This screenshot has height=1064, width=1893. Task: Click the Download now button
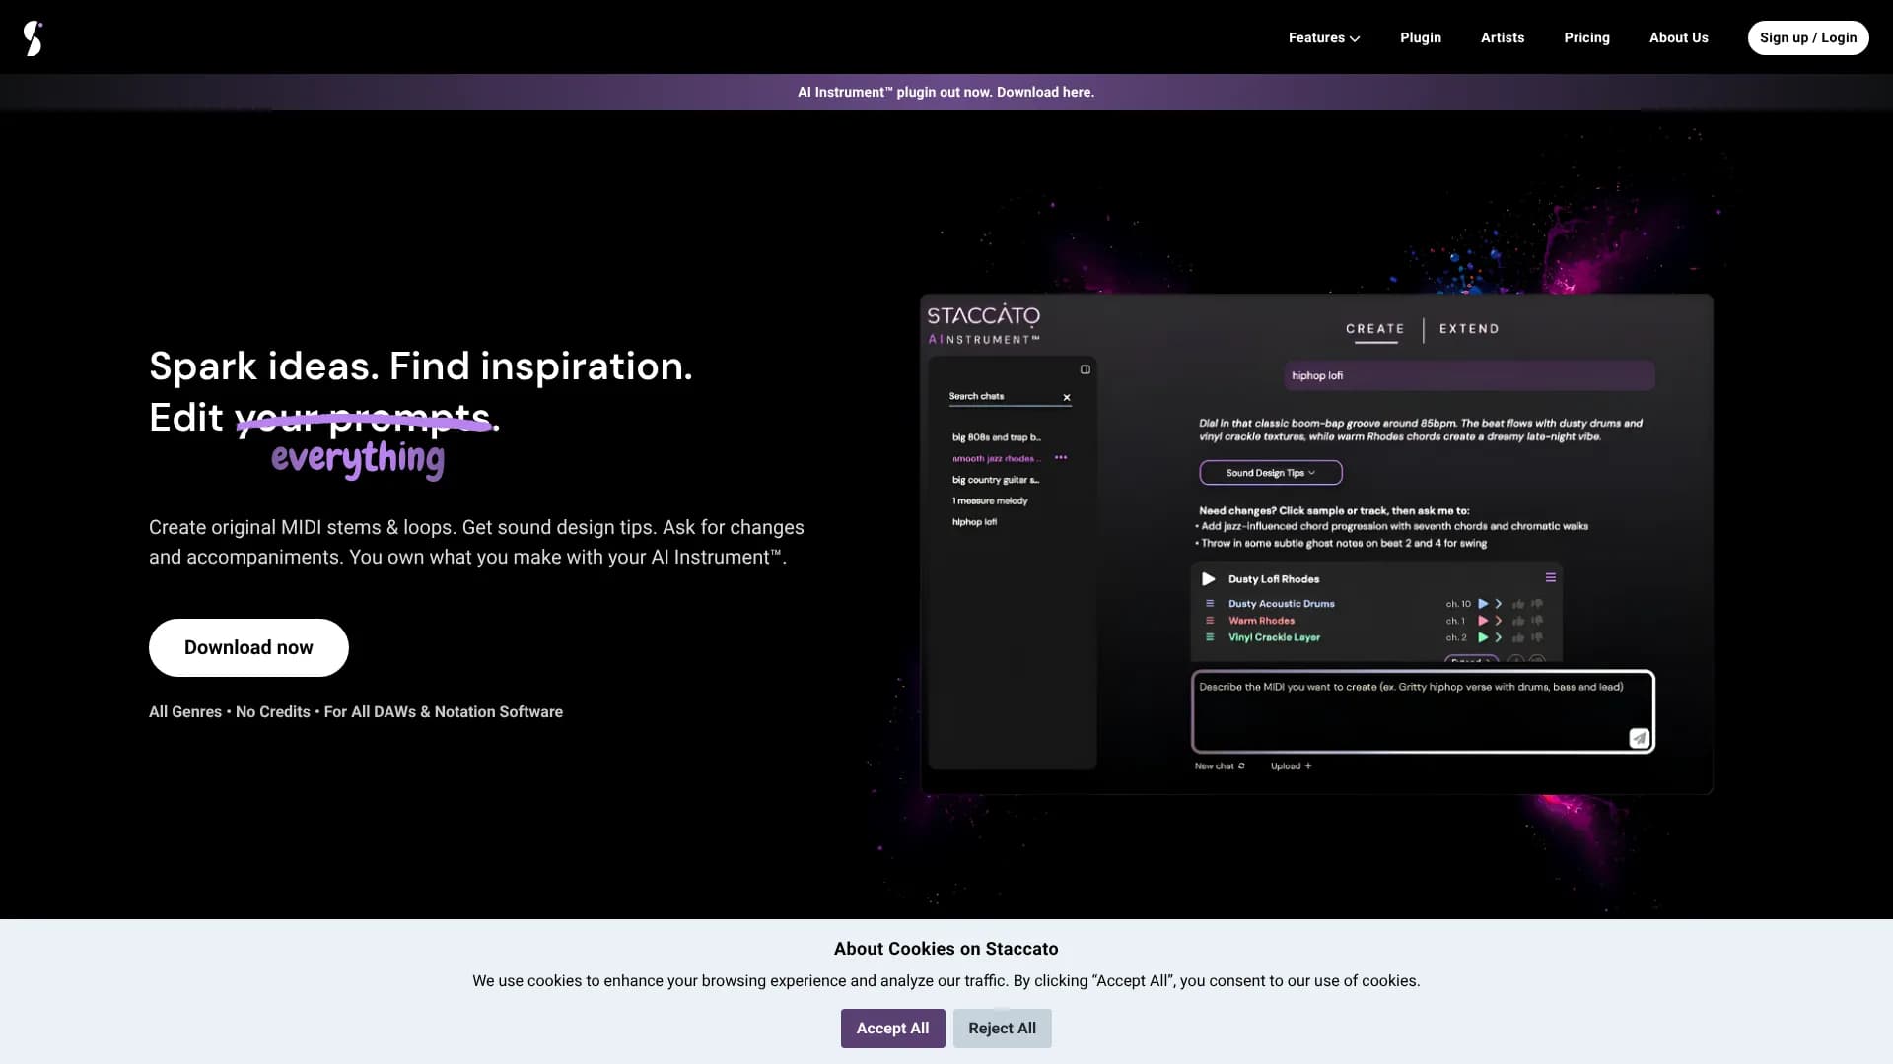click(247, 647)
